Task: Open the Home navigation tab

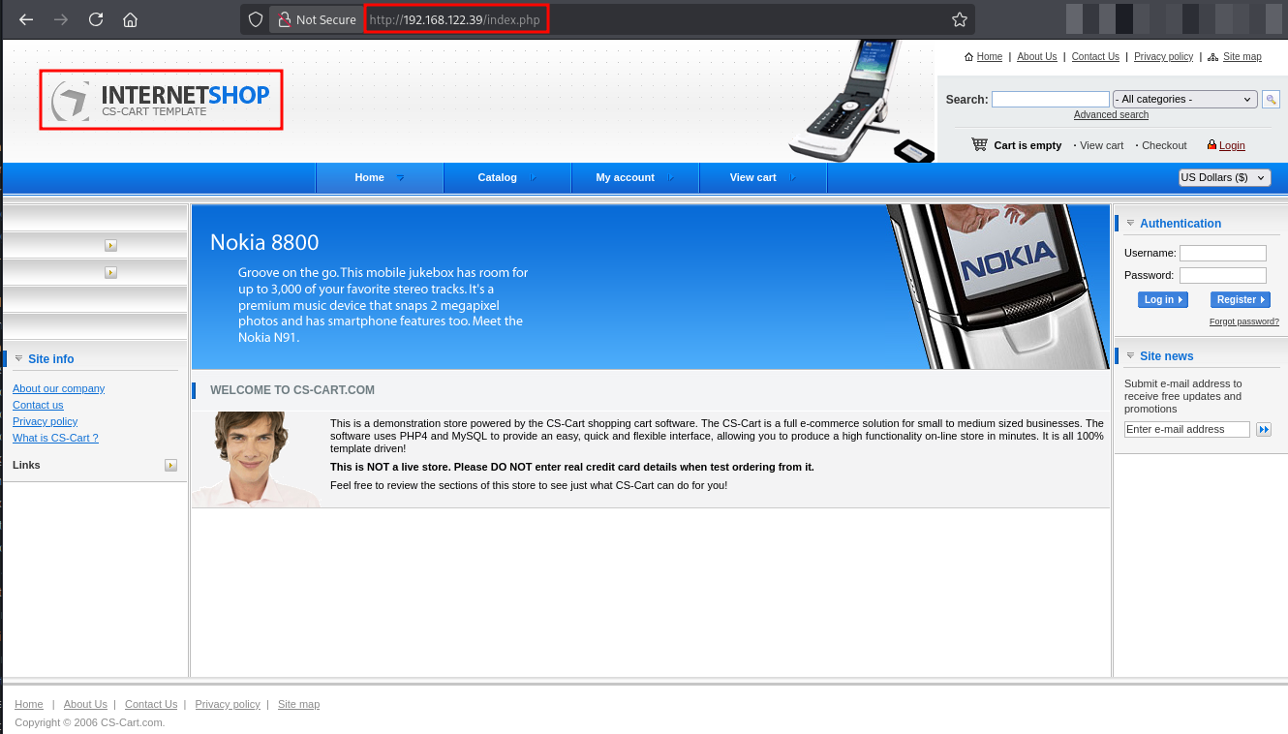Action: 380,177
